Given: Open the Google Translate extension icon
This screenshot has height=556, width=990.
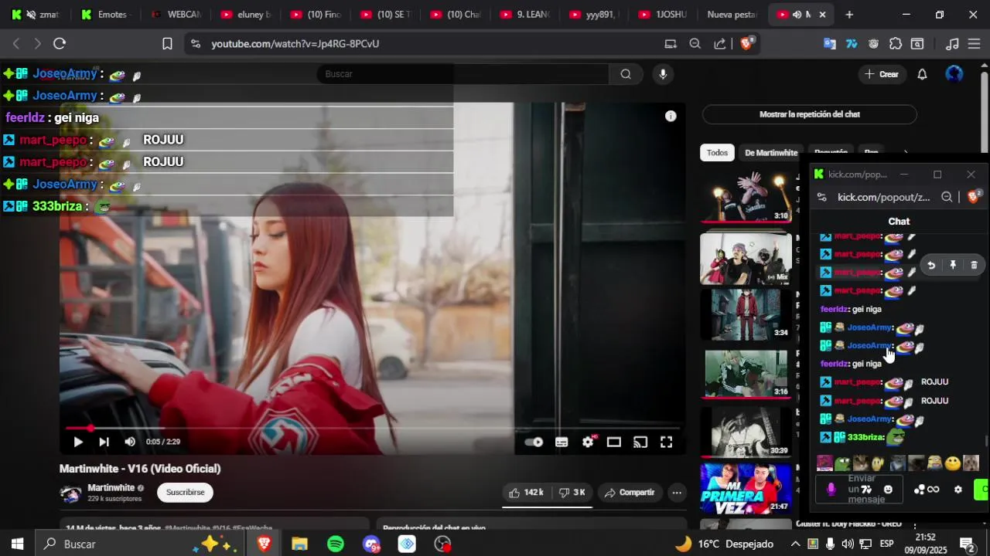Looking at the screenshot, I should (x=830, y=44).
